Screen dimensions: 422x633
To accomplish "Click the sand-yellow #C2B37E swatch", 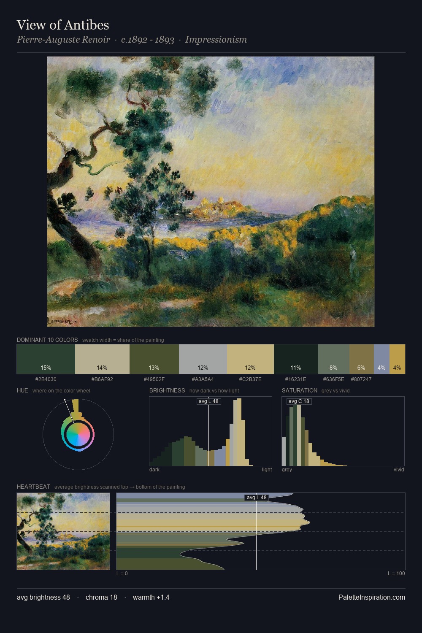I will 250,359.
